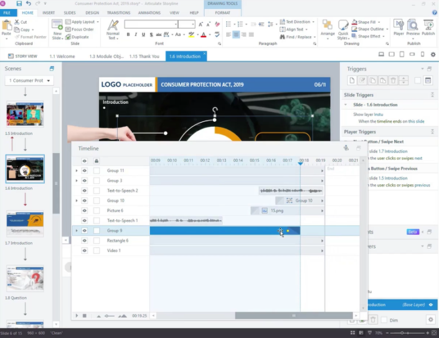
Task: Click the Quick Styles icon
Action: pyautogui.click(x=343, y=28)
